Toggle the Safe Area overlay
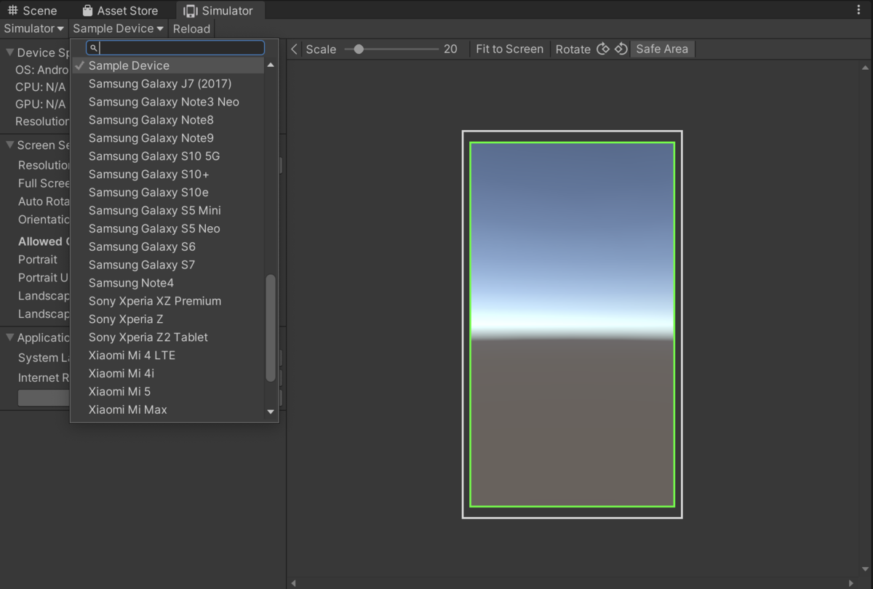 (x=662, y=49)
